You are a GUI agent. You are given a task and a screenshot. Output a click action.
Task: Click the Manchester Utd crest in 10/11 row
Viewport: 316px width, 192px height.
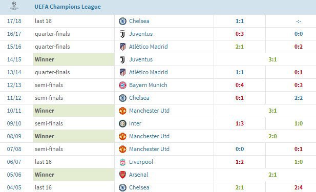(122, 111)
